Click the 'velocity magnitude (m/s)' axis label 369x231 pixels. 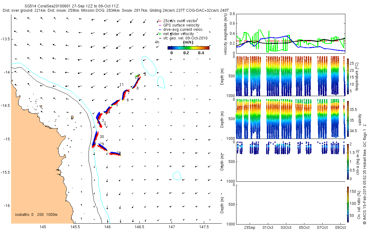[x=226, y=34]
